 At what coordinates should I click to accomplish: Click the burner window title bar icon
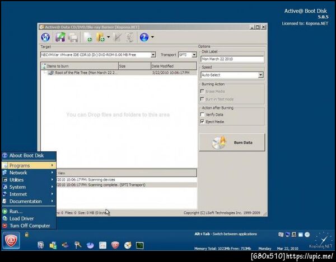[42, 27]
